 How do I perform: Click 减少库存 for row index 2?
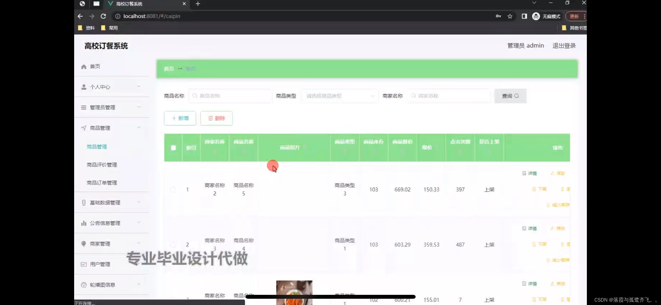pyautogui.click(x=558, y=260)
